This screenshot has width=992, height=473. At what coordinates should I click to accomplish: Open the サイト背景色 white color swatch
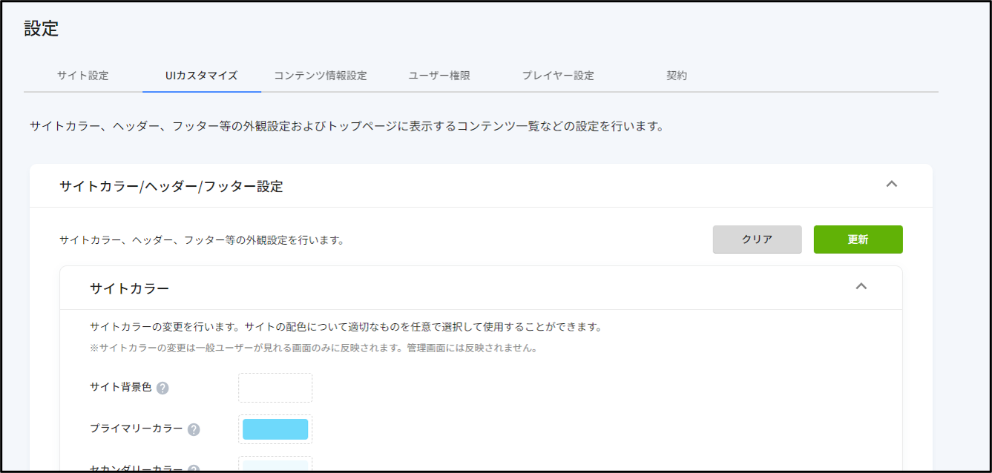pos(275,388)
